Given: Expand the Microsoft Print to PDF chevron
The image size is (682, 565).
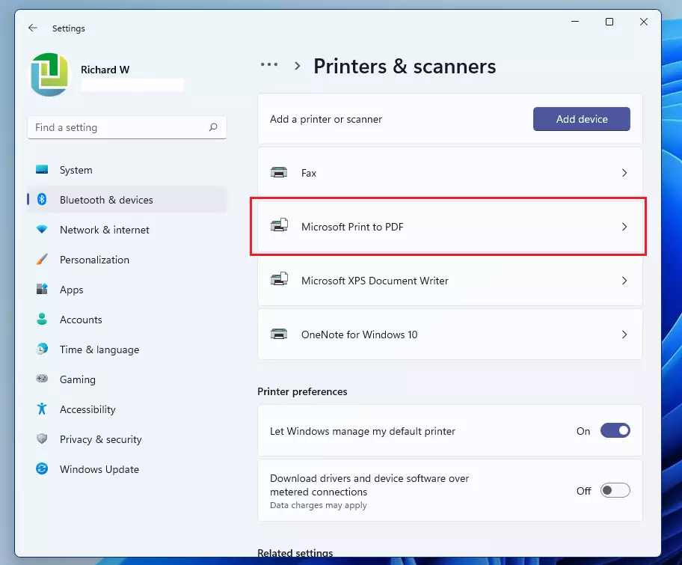Looking at the screenshot, I should (624, 227).
